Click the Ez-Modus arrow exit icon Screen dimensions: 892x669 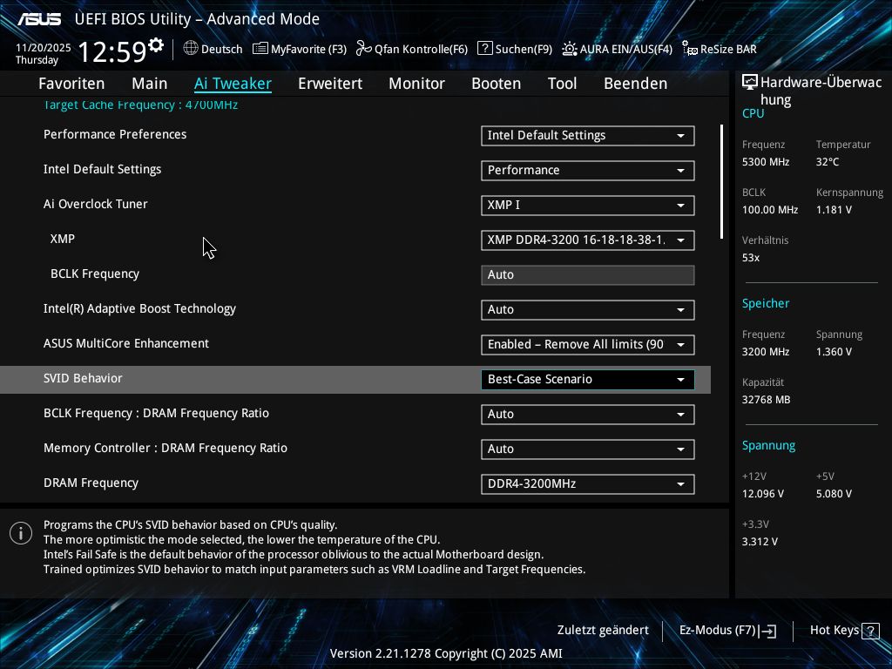767,631
